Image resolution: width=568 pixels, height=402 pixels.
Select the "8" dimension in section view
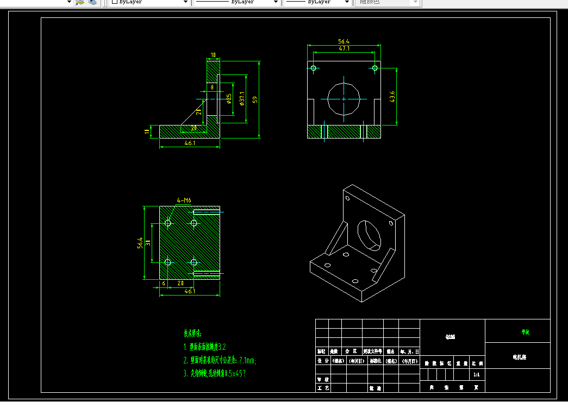coord(213,87)
